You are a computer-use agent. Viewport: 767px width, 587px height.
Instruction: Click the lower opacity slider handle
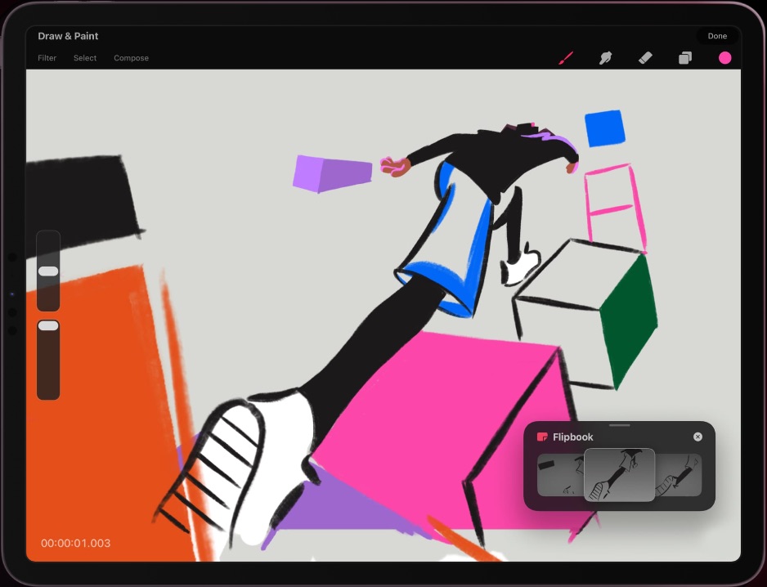48,325
